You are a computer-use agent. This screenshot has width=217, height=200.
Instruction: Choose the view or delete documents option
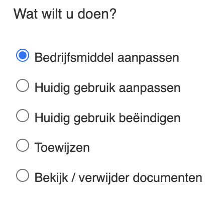[23, 175]
